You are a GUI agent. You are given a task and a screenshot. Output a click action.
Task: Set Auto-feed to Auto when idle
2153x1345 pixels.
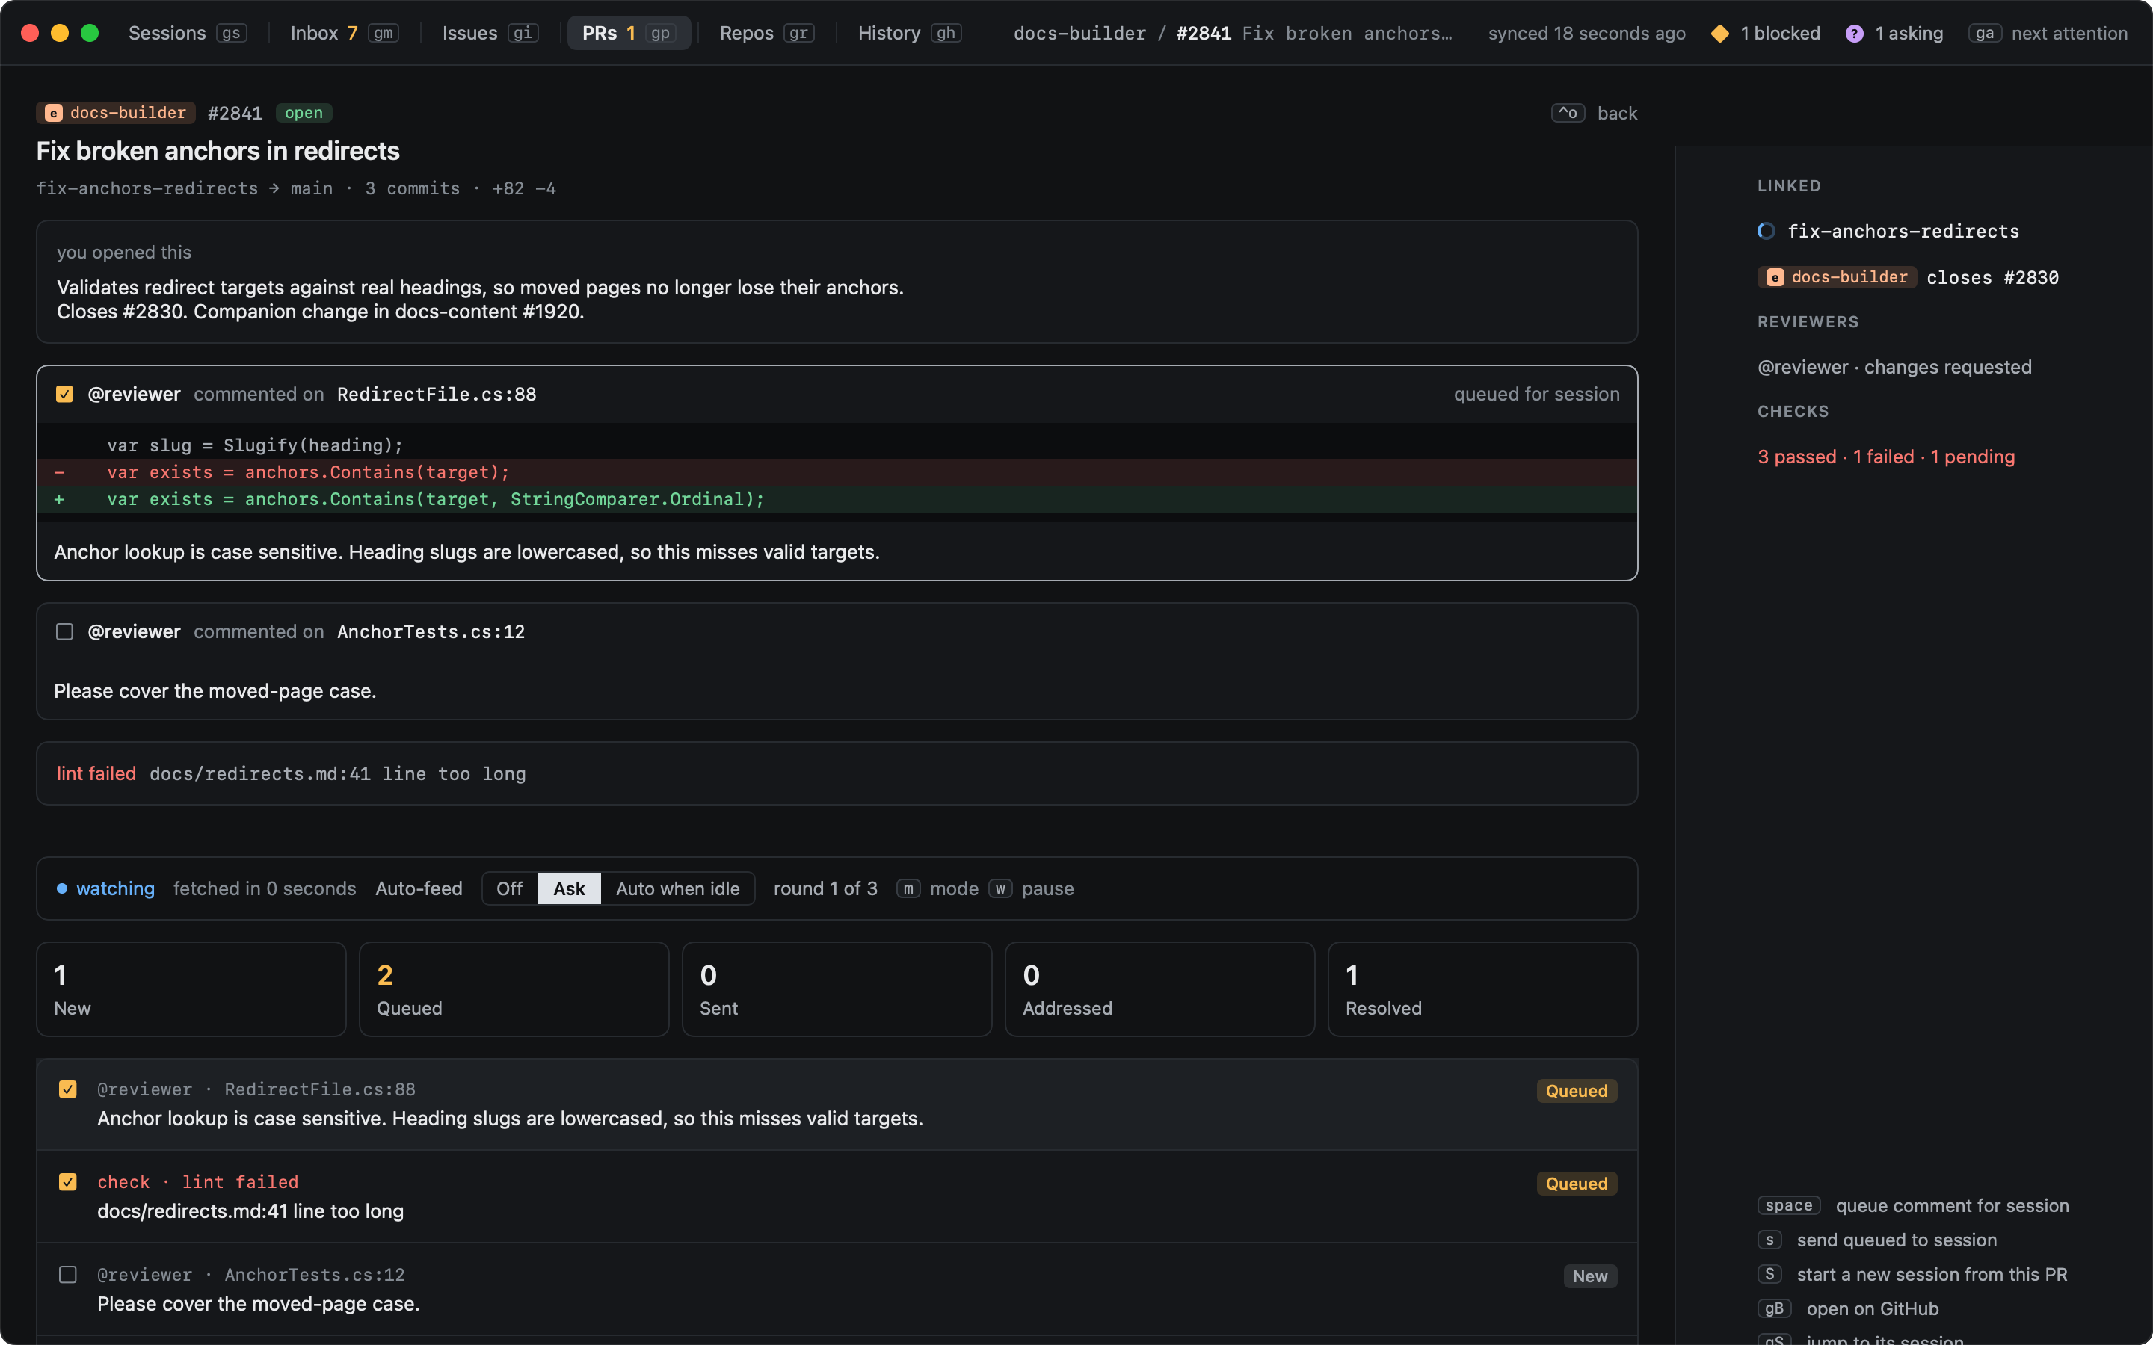[x=677, y=888]
